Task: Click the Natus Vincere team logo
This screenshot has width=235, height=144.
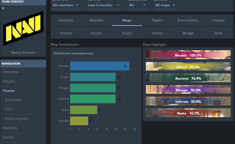Action: coord(23,28)
